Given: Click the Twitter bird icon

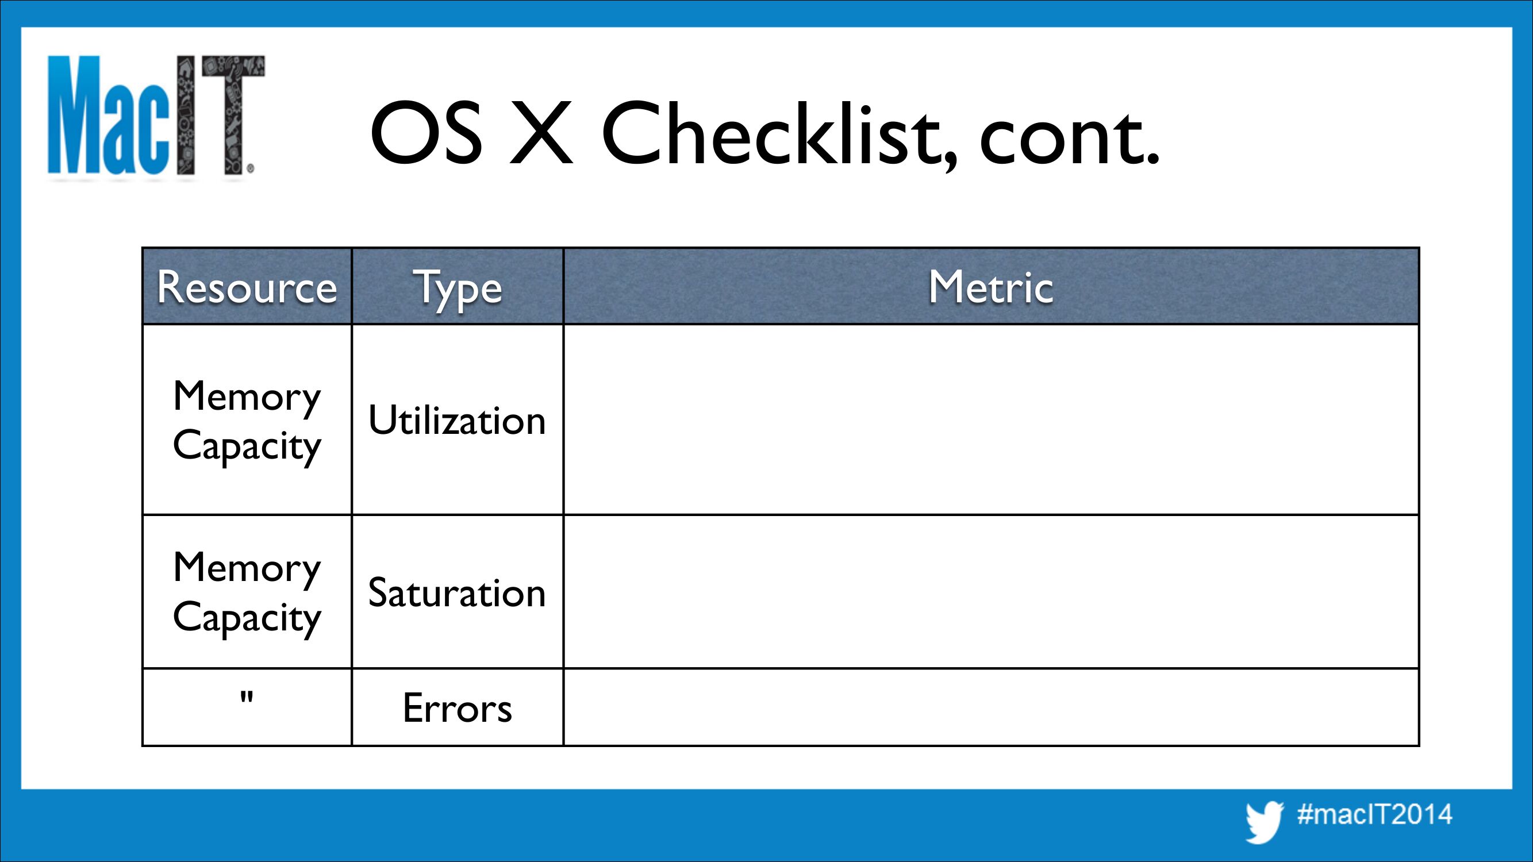Looking at the screenshot, I should [x=1264, y=822].
